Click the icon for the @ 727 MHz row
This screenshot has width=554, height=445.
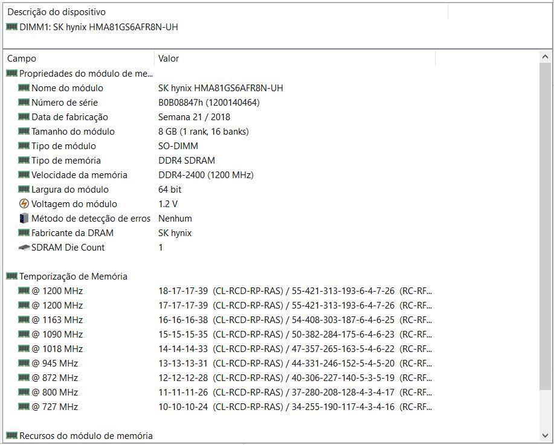[24, 406]
